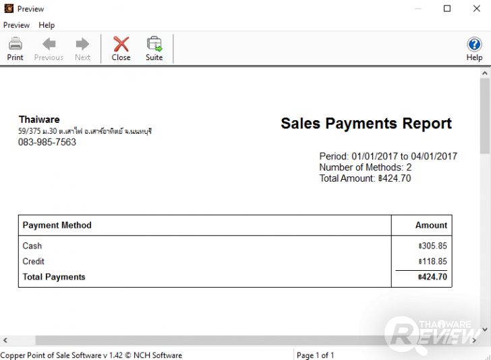The width and height of the screenshot is (491, 360).
Task: Click the vertical scrollbar down arrow
Action: [x=485, y=330]
